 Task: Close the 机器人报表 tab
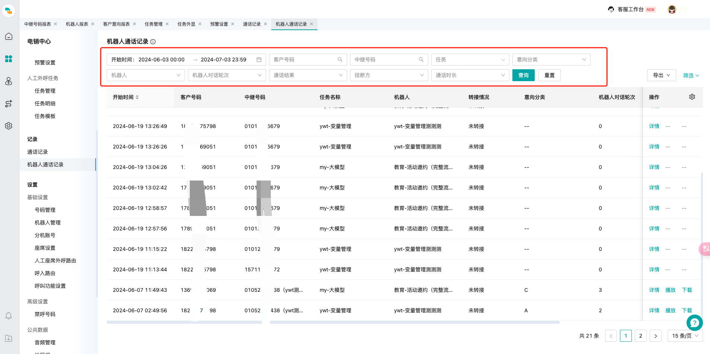93,24
